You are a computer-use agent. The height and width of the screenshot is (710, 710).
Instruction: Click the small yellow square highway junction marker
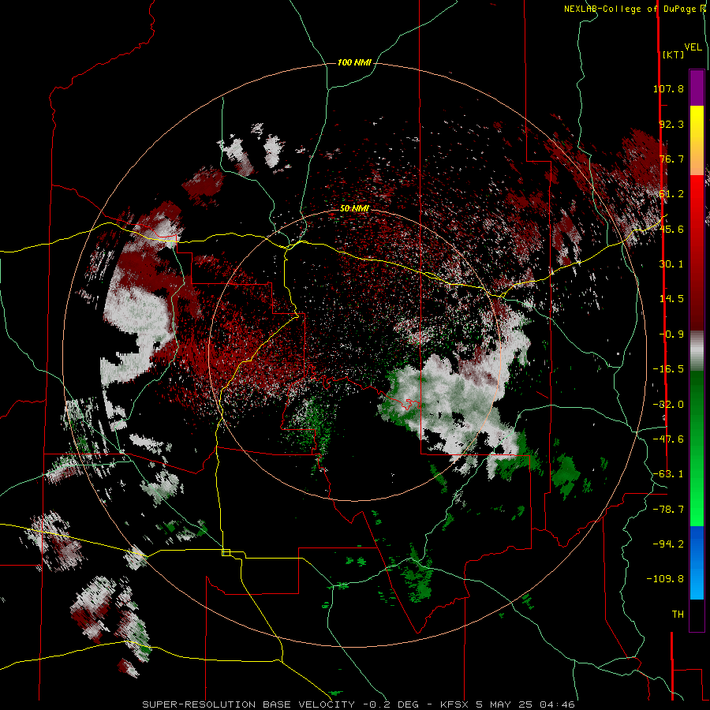(226, 552)
